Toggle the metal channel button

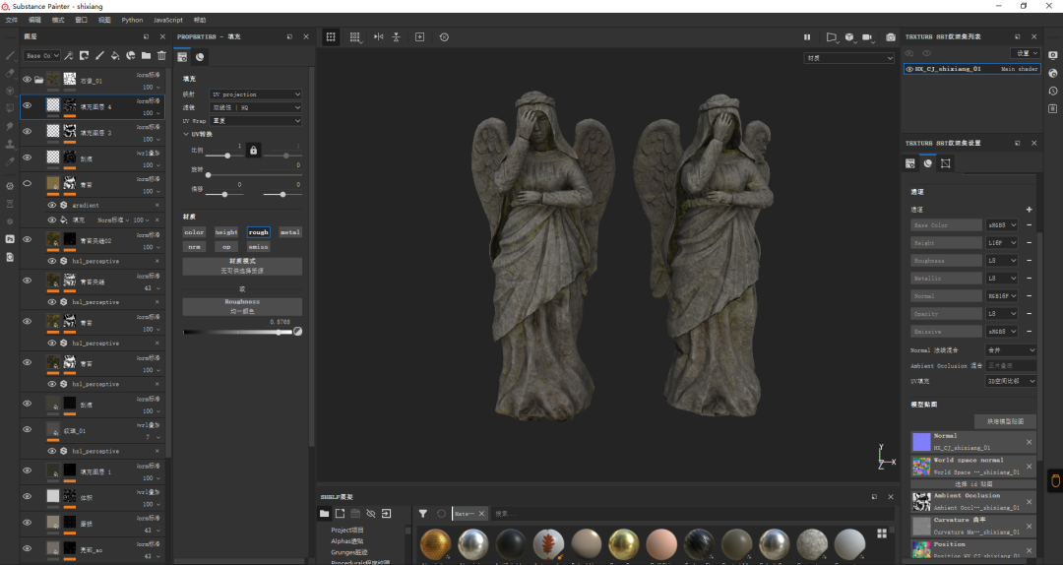pyautogui.click(x=289, y=232)
